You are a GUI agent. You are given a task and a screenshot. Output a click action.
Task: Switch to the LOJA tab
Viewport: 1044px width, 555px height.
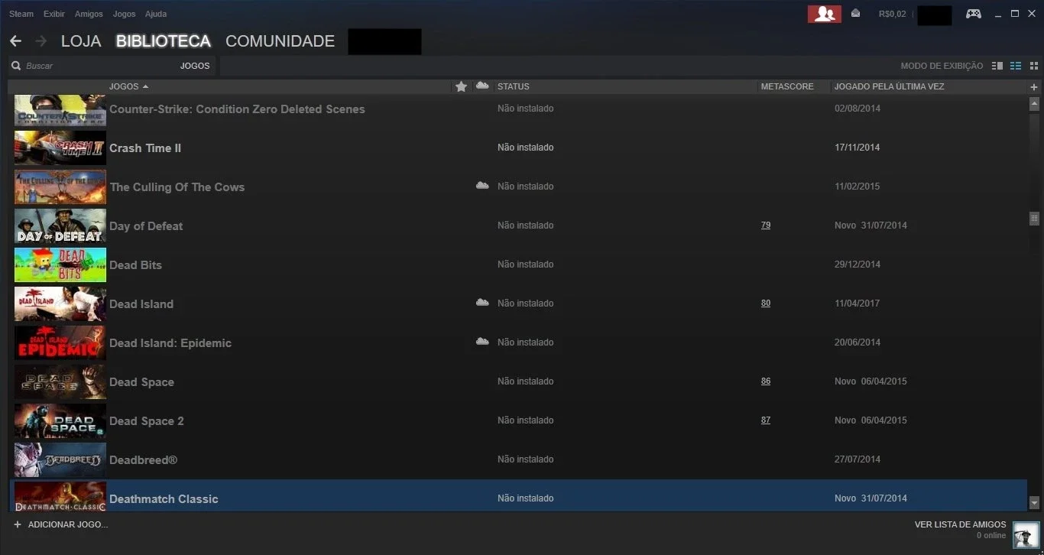click(x=81, y=41)
